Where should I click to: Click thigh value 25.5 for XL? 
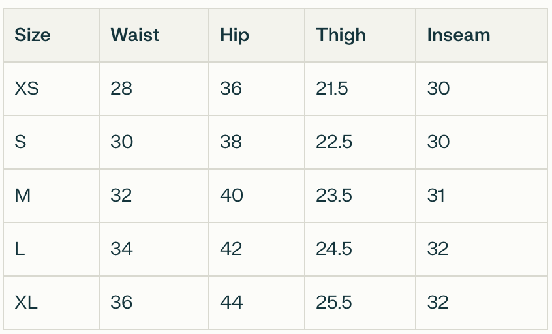coord(334,303)
